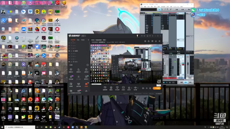The height and width of the screenshot is (129, 230).
Task: Switch to the third scene tab in streaming app
Action: click(83, 40)
